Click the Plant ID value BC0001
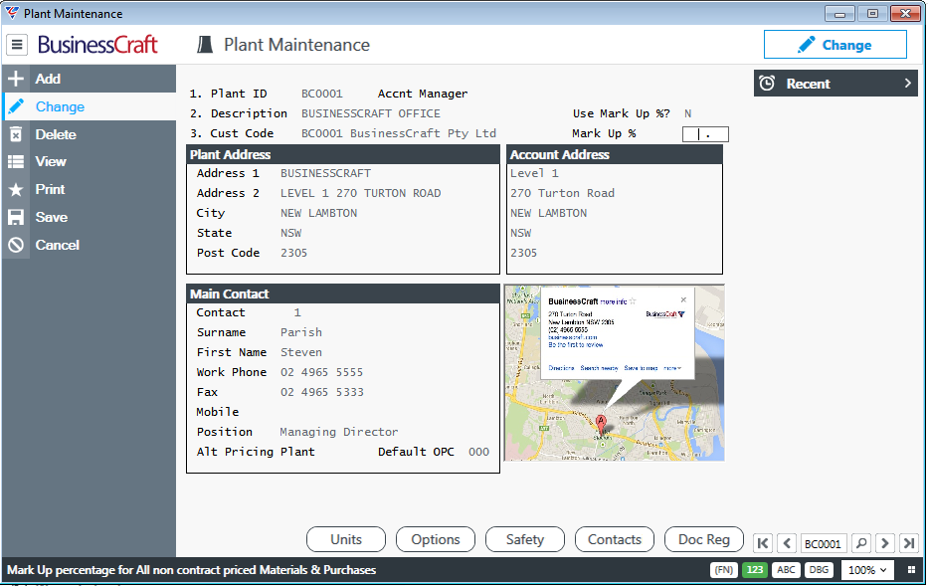 [322, 94]
